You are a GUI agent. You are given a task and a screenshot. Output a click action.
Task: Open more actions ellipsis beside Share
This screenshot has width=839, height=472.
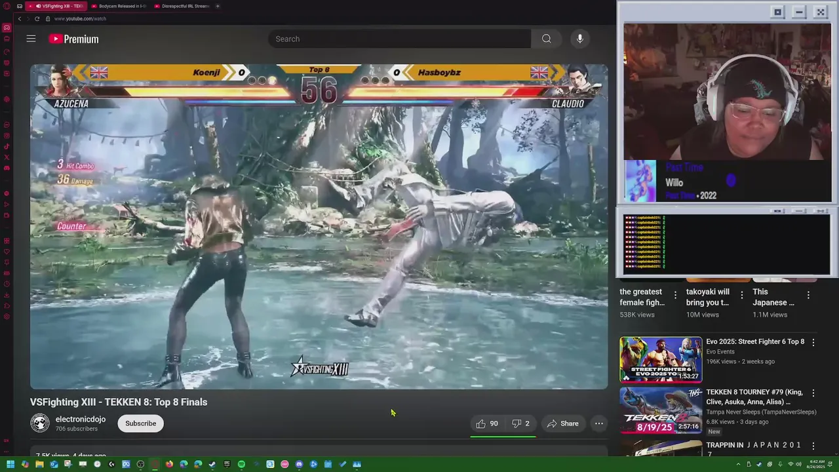click(x=598, y=423)
